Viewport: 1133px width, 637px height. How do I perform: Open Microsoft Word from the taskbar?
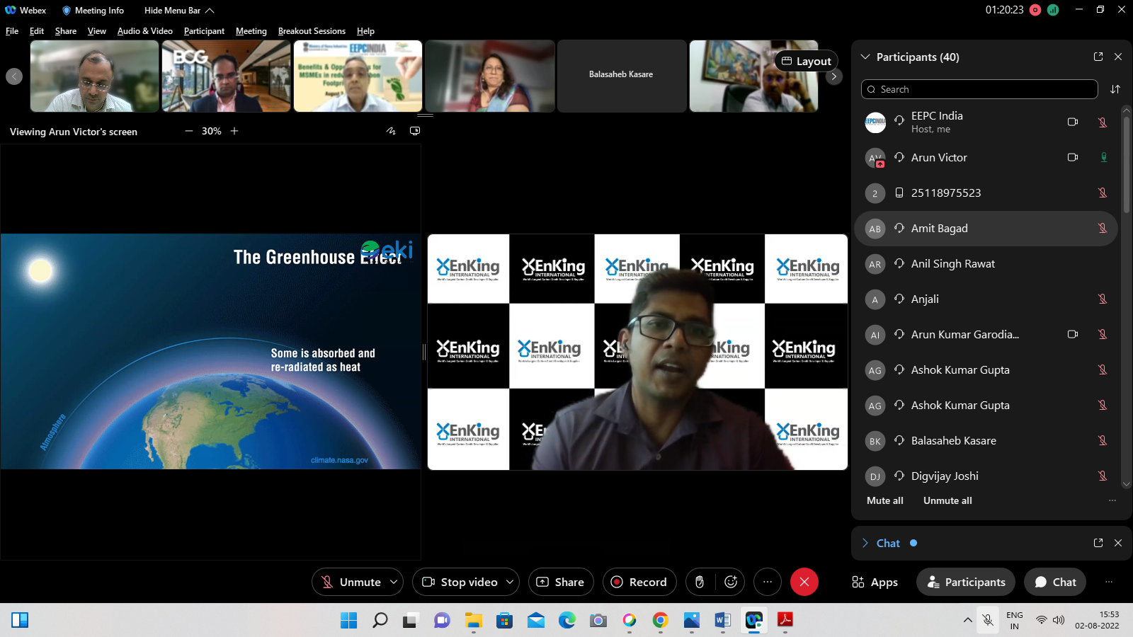click(x=722, y=621)
